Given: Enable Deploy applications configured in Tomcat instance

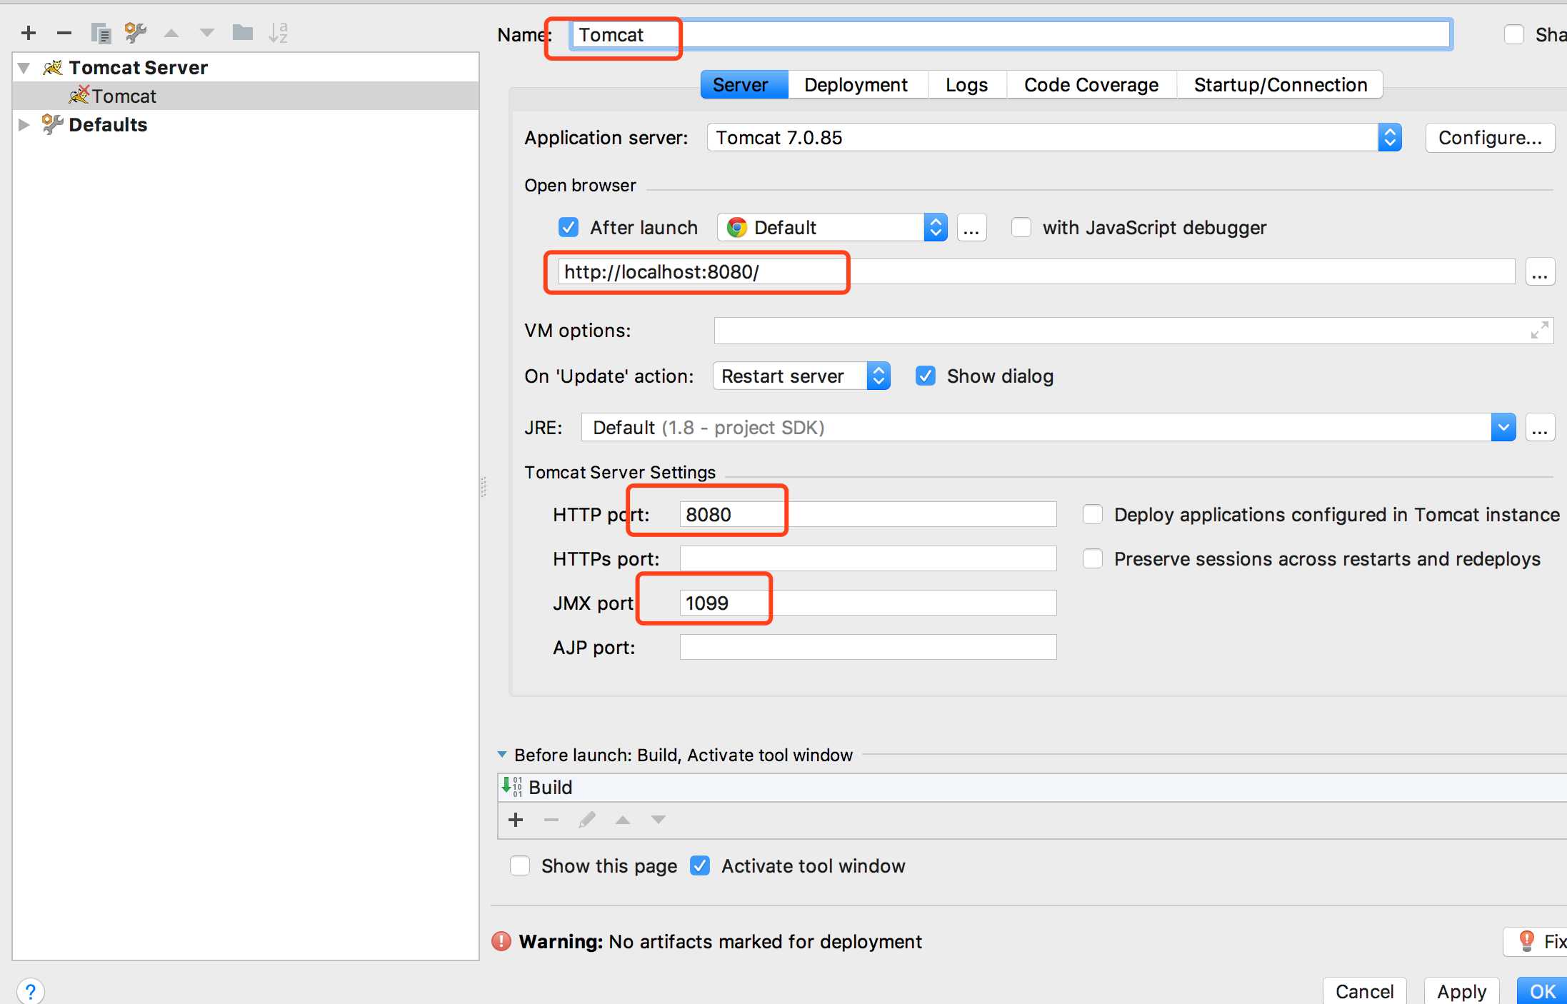Looking at the screenshot, I should coord(1093,515).
